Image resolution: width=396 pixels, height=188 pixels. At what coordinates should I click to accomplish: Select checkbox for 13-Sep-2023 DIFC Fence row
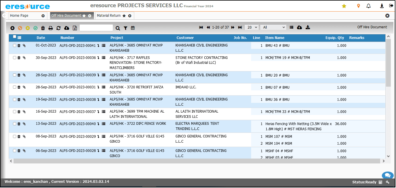coord(15,124)
